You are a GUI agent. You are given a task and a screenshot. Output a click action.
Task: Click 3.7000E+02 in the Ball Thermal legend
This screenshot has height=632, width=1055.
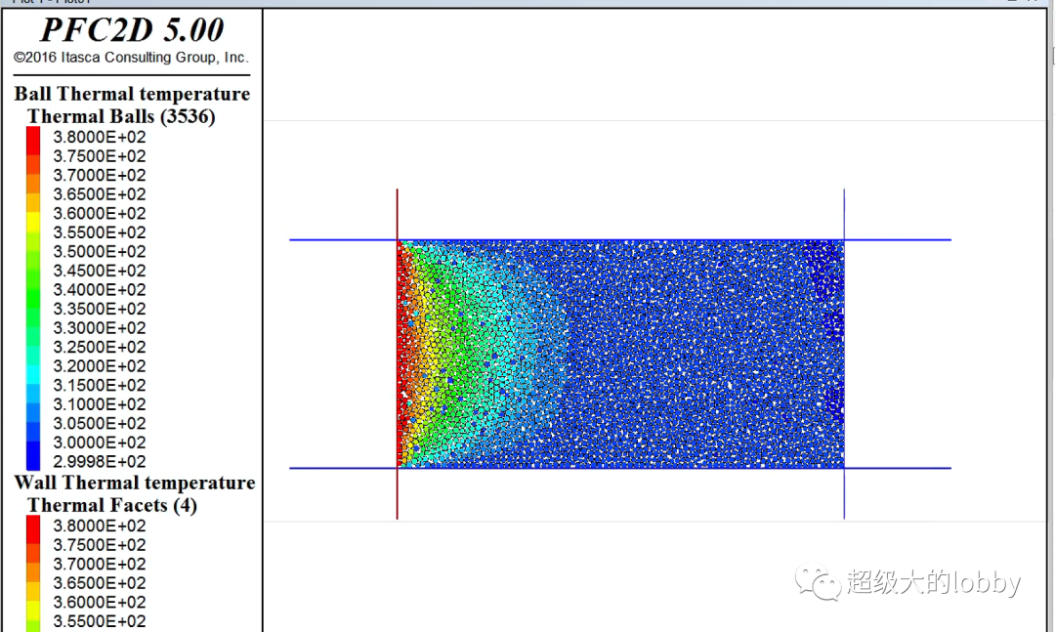(x=100, y=175)
